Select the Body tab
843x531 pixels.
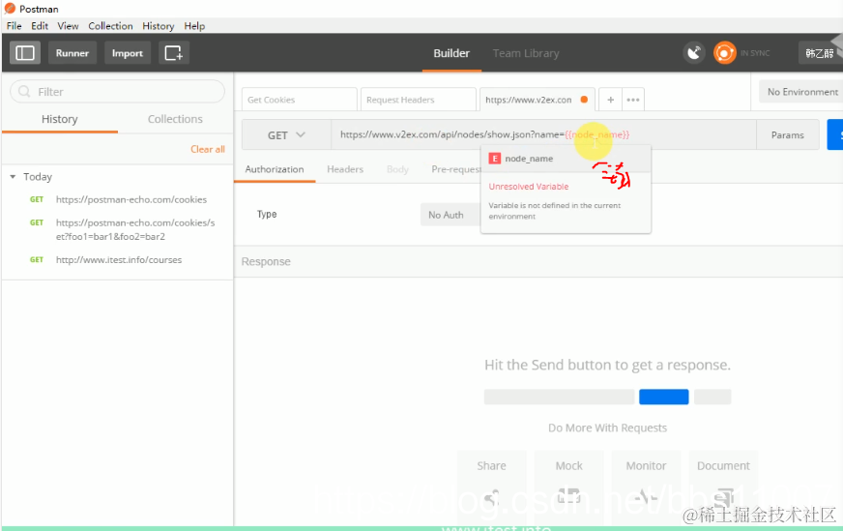(397, 169)
